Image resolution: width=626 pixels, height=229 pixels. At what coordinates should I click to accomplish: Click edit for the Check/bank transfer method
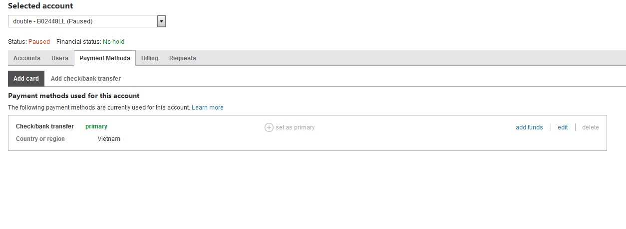(563, 127)
